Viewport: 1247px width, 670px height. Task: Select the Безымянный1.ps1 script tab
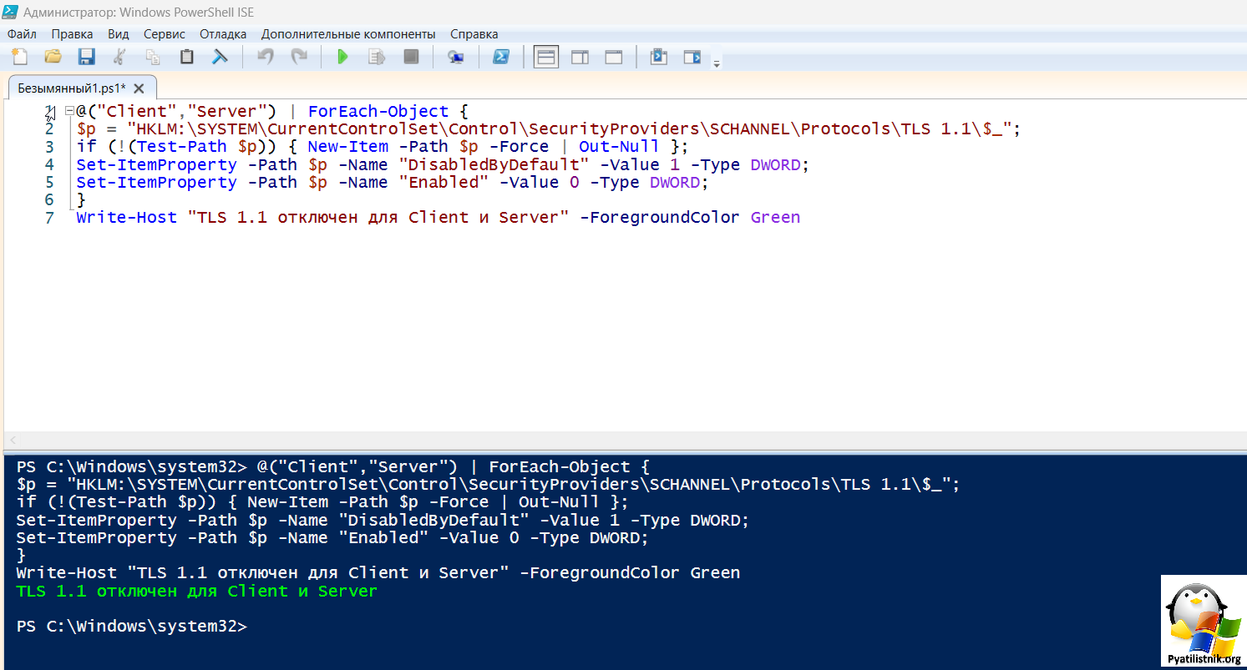71,88
